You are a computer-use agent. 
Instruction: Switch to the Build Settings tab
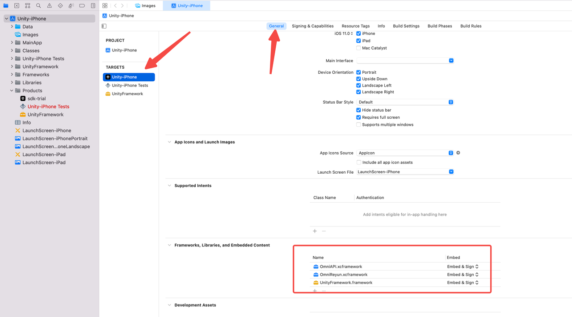pyautogui.click(x=406, y=26)
